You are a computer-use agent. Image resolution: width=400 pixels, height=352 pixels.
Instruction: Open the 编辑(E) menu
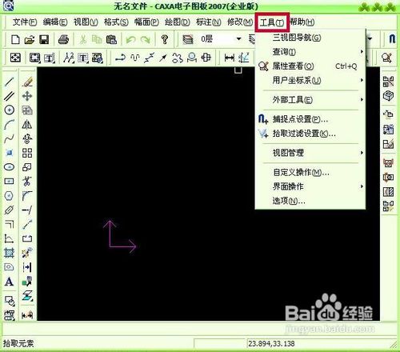tap(55, 22)
